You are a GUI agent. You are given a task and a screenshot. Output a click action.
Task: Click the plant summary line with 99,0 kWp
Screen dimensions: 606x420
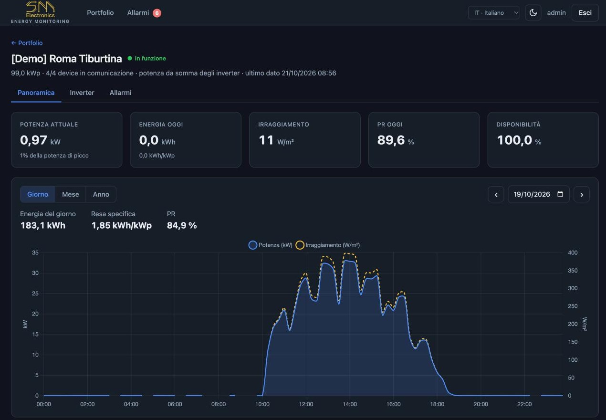click(x=174, y=73)
